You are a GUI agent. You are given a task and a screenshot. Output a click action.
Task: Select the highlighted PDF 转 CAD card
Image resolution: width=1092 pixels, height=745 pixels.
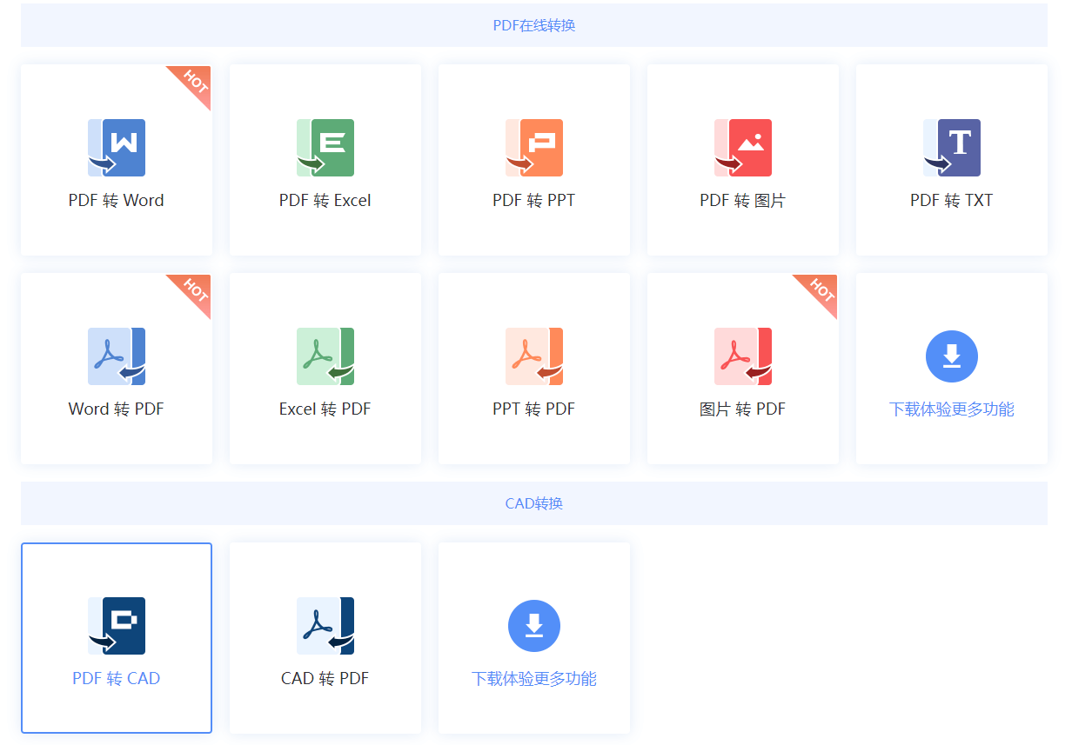(117, 638)
